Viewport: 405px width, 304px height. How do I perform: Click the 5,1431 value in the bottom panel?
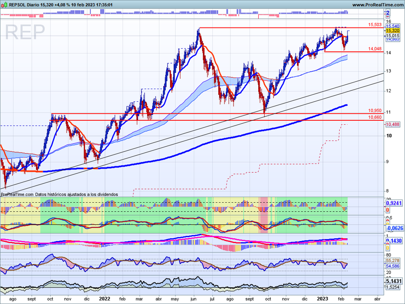[x=394, y=281]
